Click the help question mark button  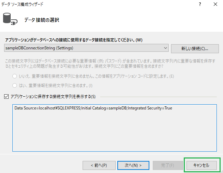point(200,4)
